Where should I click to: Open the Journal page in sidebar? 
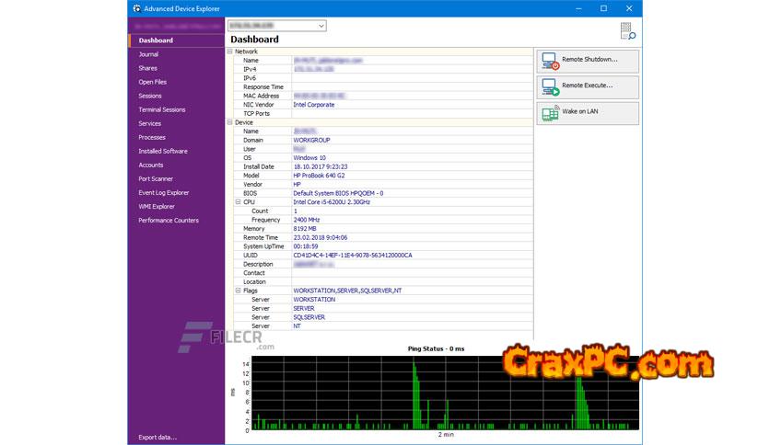click(x=148, y=54)
